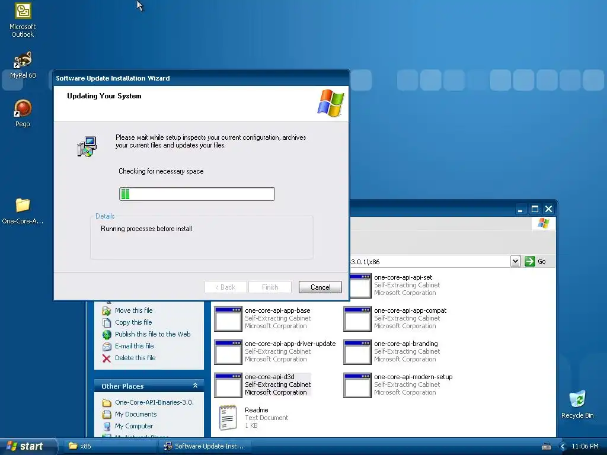Maximize the Explorer window

click(535, 209)
